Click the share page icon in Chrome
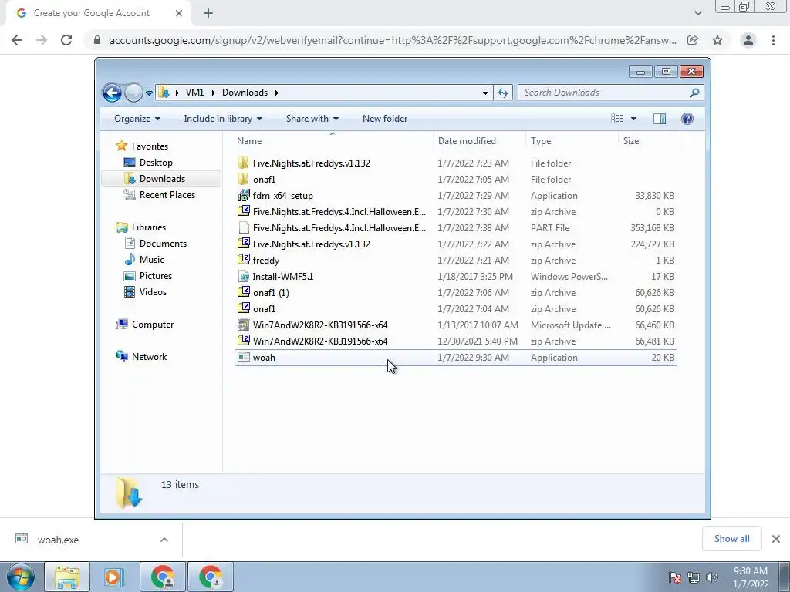 point(693,40)
